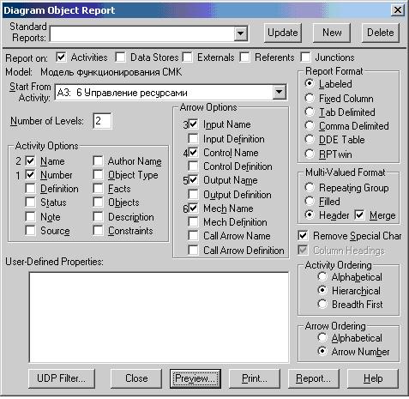This screenshot has height=399, width=409.
Task: Choose Alphabetical activity ordering
Action: [322, 276]
